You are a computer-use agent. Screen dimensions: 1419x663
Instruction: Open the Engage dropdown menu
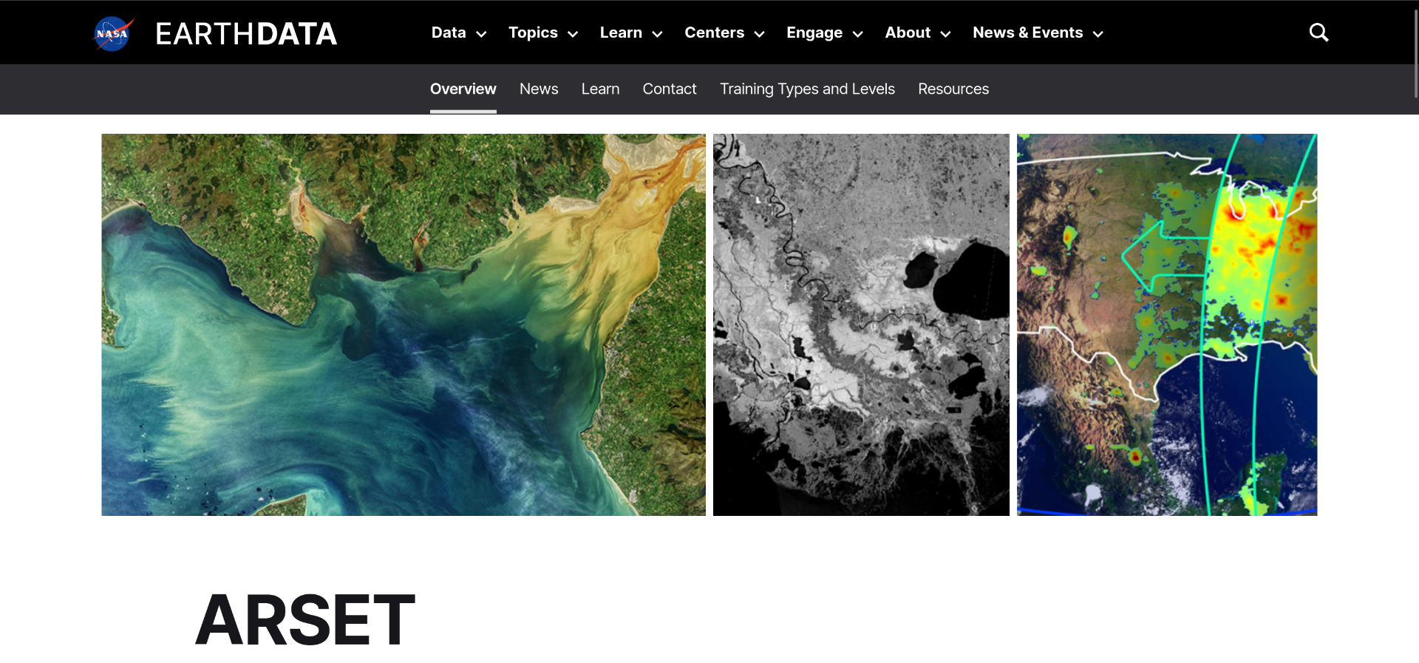point(824,33)
